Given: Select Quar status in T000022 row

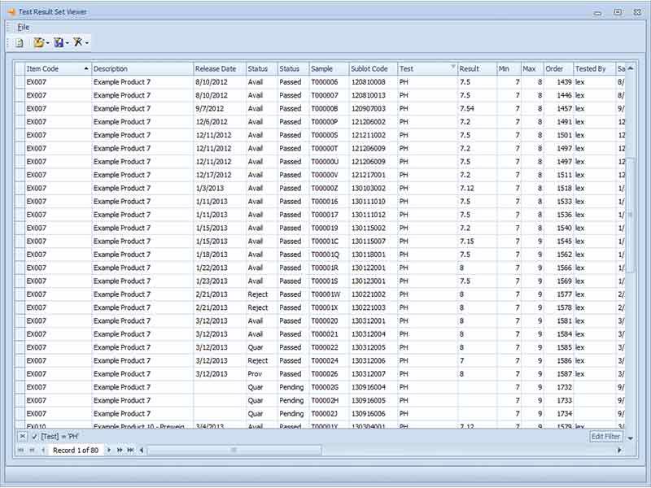Looking at the screenshot, I should 262,348.
